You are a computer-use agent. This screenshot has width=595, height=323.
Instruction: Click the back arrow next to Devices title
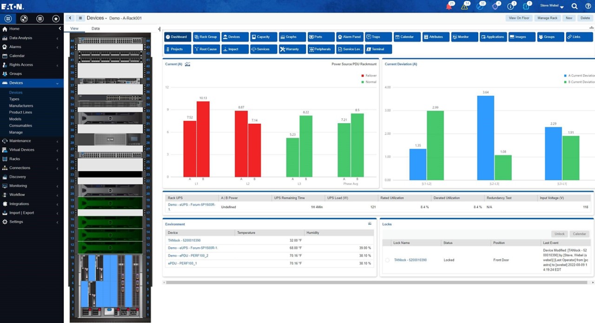[x=70, y=18]
